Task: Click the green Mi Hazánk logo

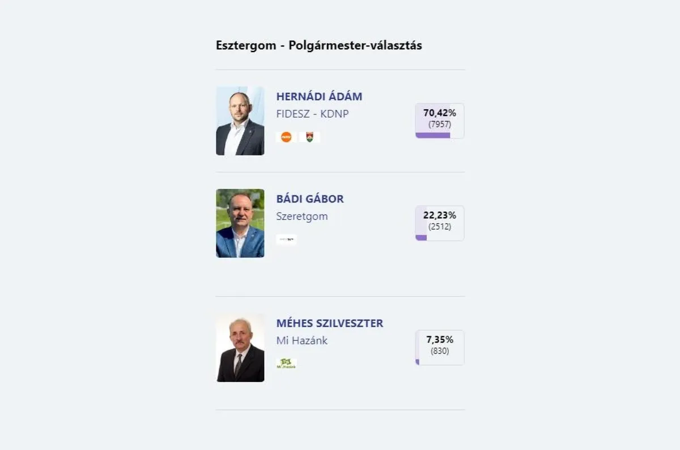Action: 286,363
